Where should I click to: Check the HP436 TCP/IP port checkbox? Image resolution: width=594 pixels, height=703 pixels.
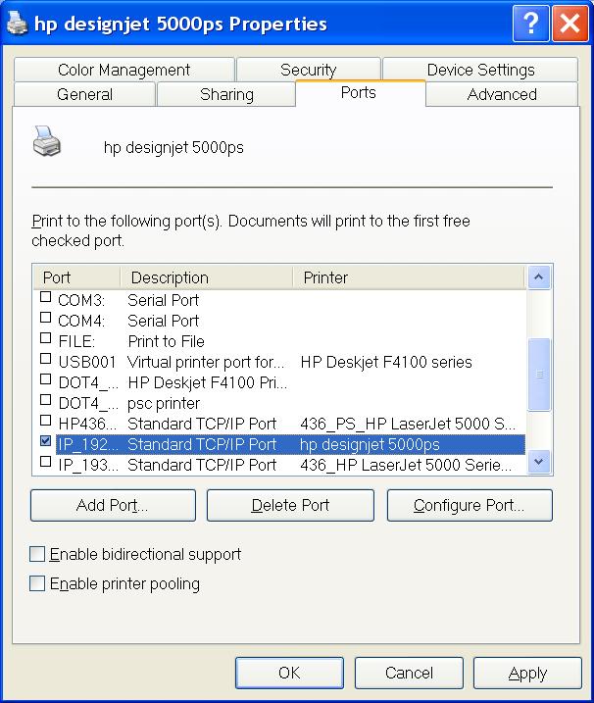tap(45, 421)
